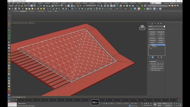190x107 pixels.
Task: Switch to the Object Paint ribbon tab
Action: point(41,11)
